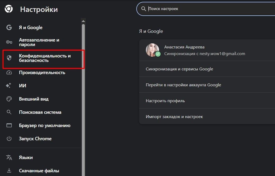Click the browser window icon for default browser
275x176 pixels.
[x=9, y=125]
